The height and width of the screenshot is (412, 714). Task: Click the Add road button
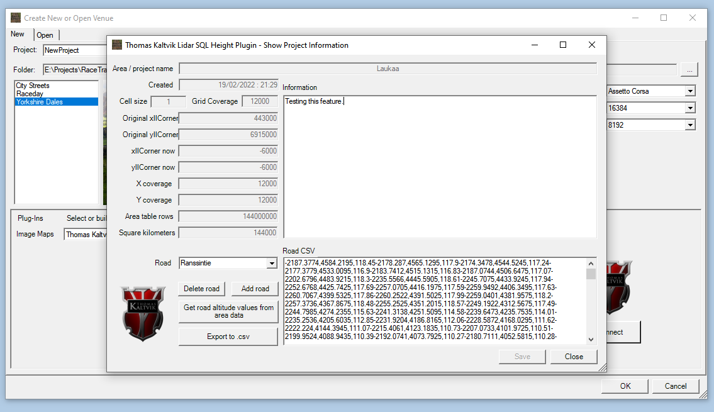(x=255, y=289)
